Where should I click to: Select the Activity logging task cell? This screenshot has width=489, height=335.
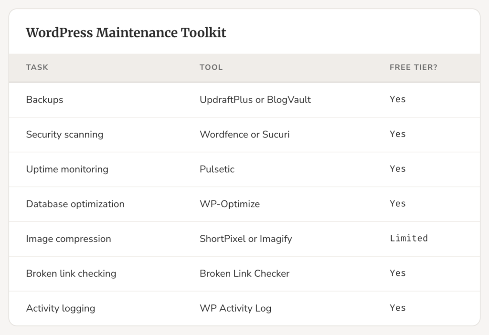pyautogui.click(x=60, y=308)
